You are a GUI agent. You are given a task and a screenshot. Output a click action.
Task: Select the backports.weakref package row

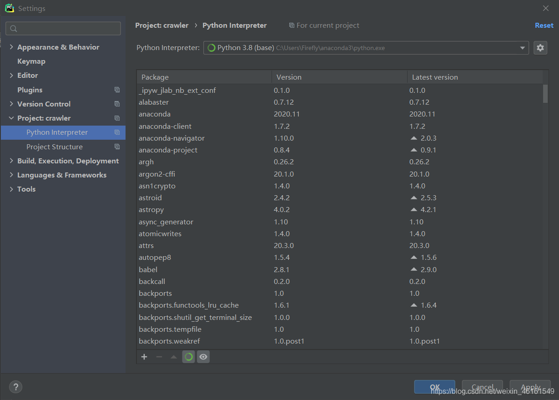[x=340, y=341]
